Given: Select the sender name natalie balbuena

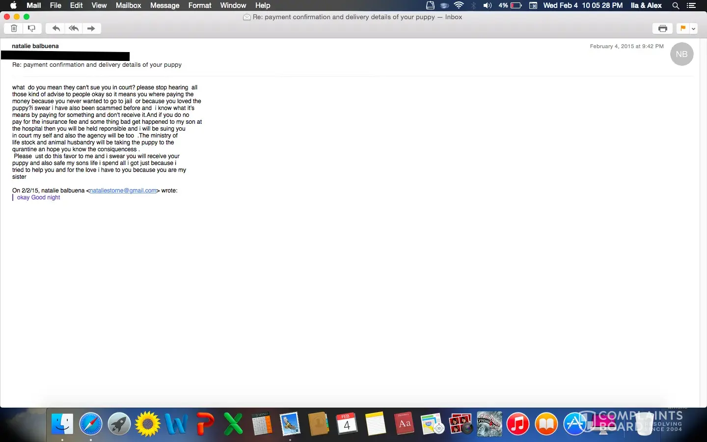Looking at the screenshot, I should [x=35, y=46].
